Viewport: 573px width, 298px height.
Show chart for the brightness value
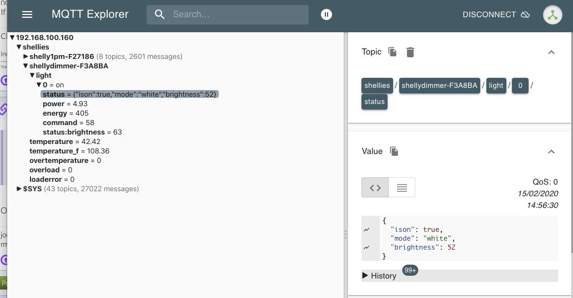(366, 247)
